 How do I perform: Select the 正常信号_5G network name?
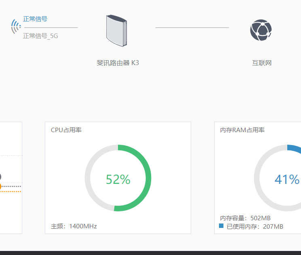(40, 36)
